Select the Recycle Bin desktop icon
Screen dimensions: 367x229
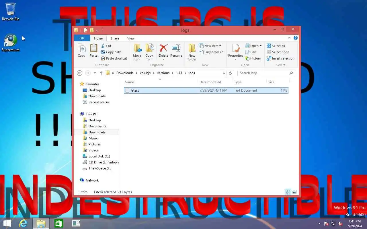pyautogui.click(x=11, y=11)
